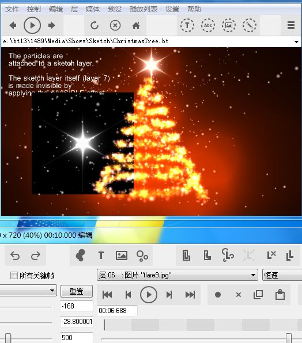This screenshot has height=343, width=302.
Task: Click the home icon in top toolbar
Action: coord(136,25)
